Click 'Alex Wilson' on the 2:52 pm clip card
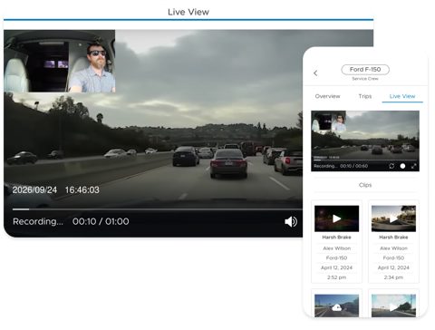 (x=336, y=248)
